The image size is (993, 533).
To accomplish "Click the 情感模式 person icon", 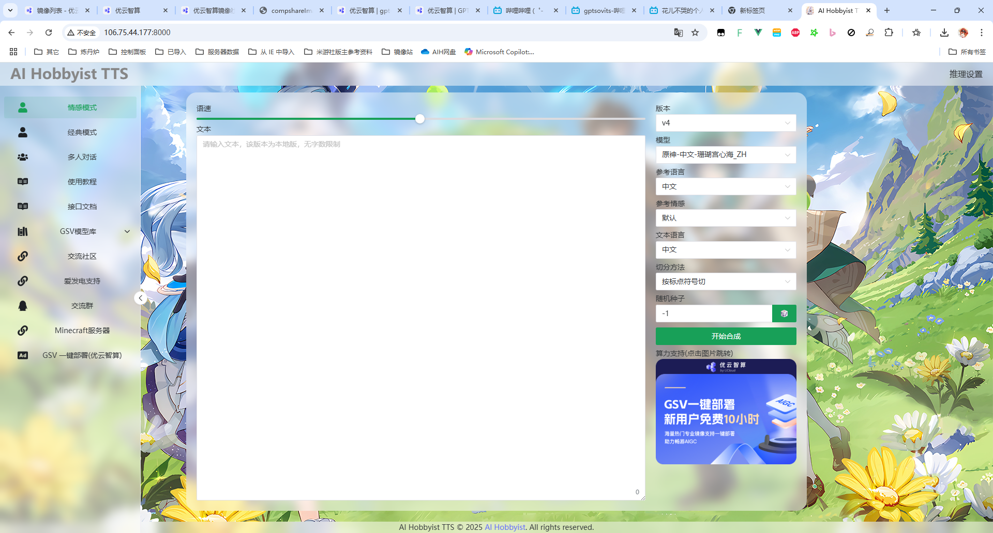I will (x=23, y=107).
